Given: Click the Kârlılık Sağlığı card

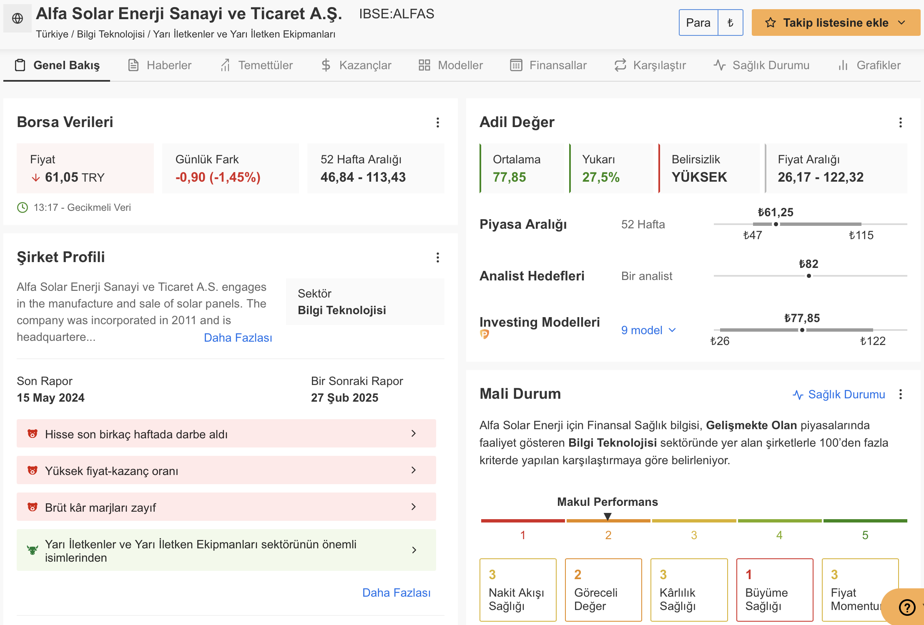Looking at the screenshot, I should pyautogui.click(x=689, y=590).
